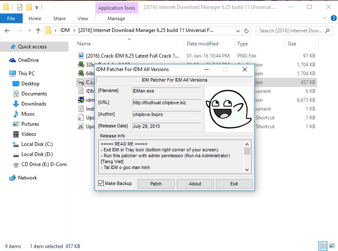
Task: Open Videos in the sidebar
Action: point(29,134)
